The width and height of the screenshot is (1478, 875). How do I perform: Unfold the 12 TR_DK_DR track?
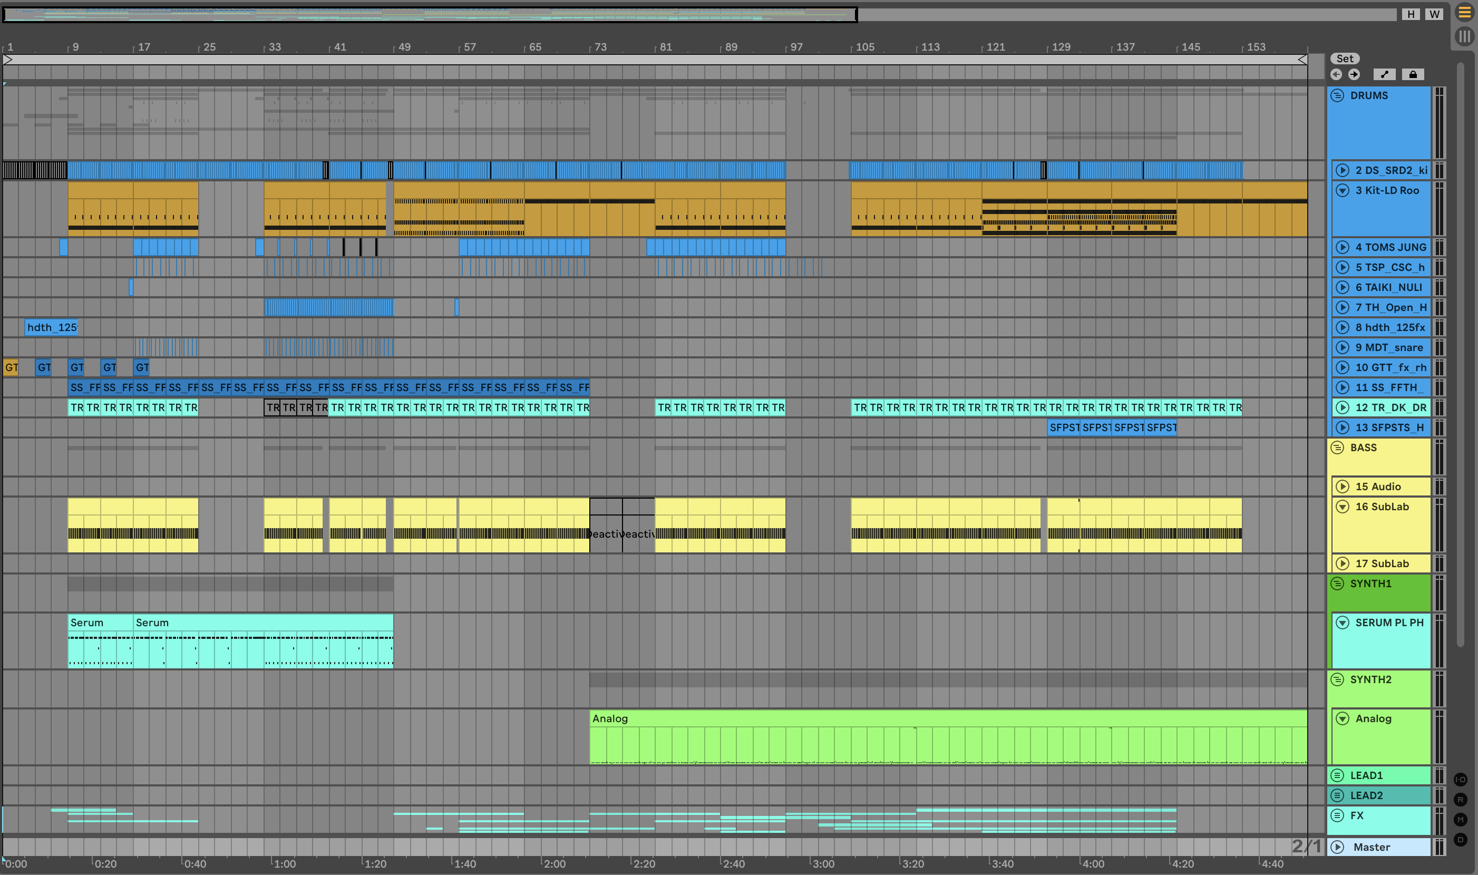pos(1343,407)
